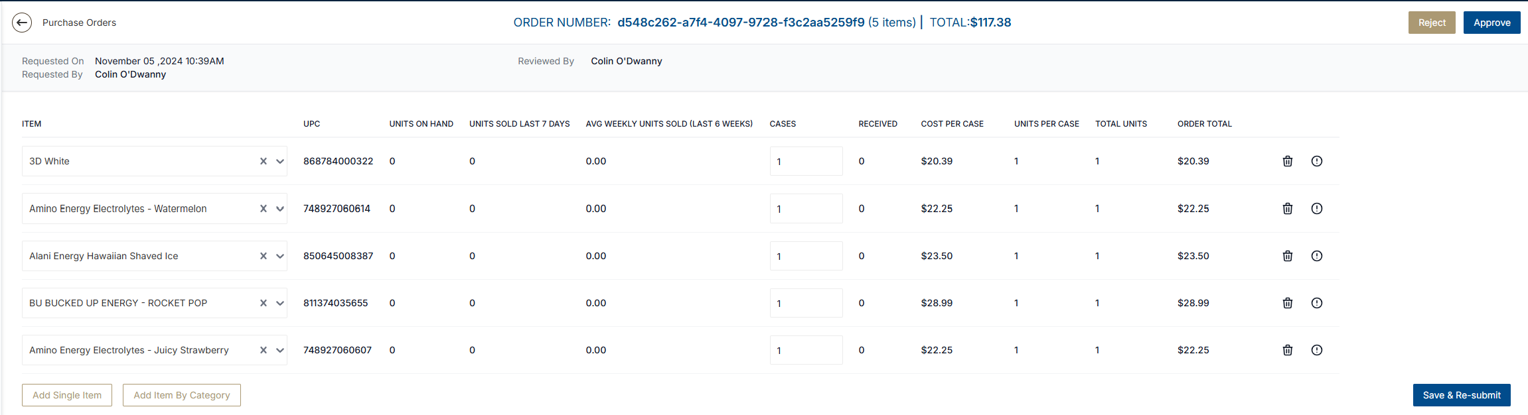Click trash icon for Alani Energy Hawaiian Shaved Ice
Image resolution: width=1528 pixels, height=415 pixels.
coord(1287,256)
